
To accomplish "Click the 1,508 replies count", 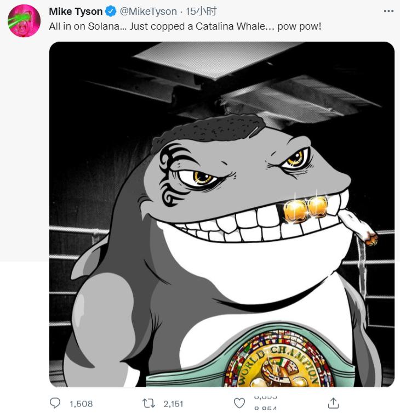I will 81,404.
